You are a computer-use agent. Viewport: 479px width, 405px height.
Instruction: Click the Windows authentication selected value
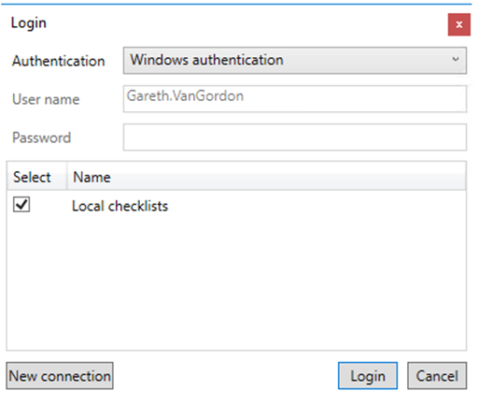pos(206,60)
